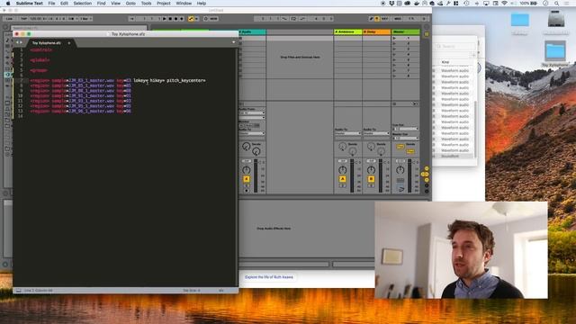This screenshot has width=576, height=324.
Task: Click the previous tab arrow in Sublime
Action: 17,42
